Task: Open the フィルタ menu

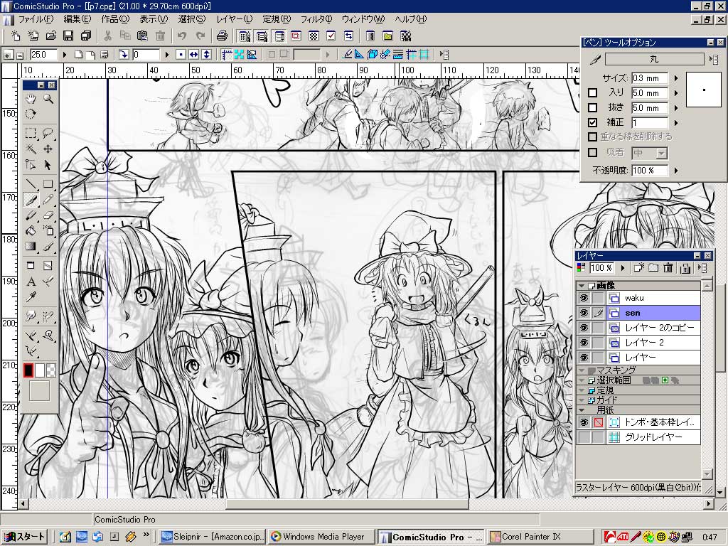Action: (316, 19)
